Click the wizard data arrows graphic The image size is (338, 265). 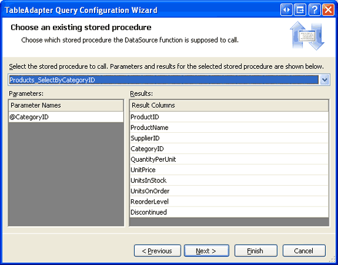coord(307,36)
